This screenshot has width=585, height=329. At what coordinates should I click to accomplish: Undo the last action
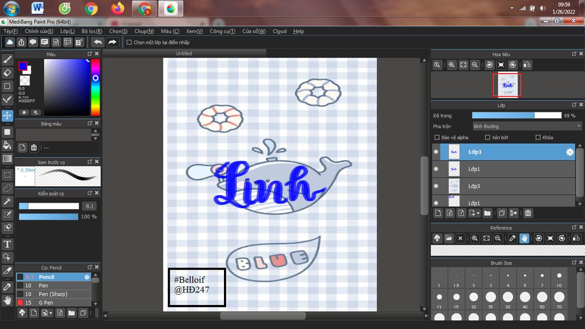tap(98, 42)
